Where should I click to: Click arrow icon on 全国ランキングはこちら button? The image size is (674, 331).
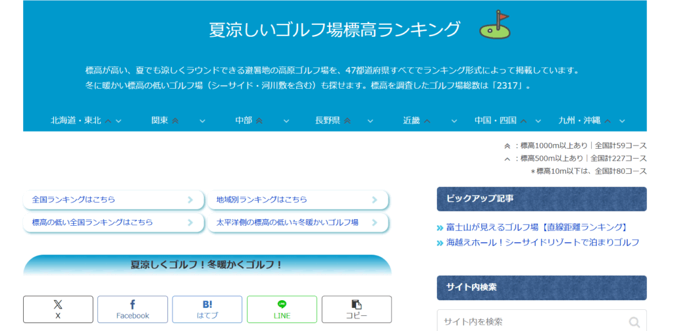190,200
